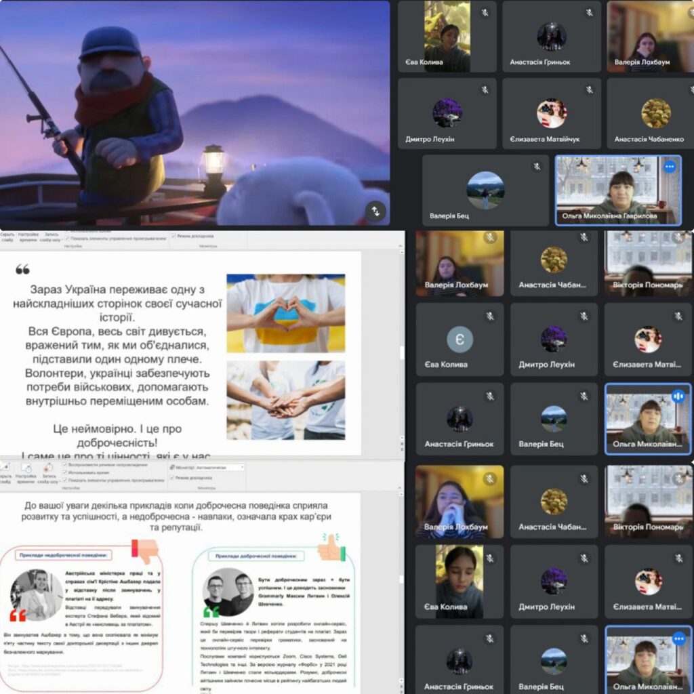Click Валерія Бец's muted mic icon, middle grid
The height and width of the screenshot is (694, 694).
point(584,396)
